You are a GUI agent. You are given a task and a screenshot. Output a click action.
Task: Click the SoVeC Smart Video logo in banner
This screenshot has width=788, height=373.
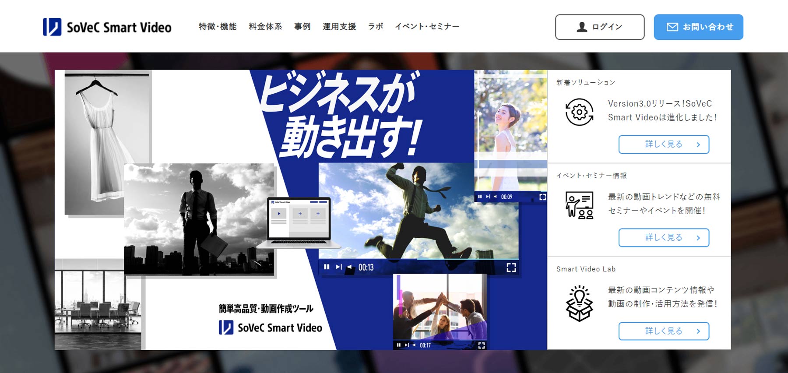click(270, 327)
